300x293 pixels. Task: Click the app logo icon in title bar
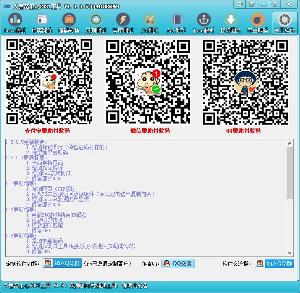point(7,7)
